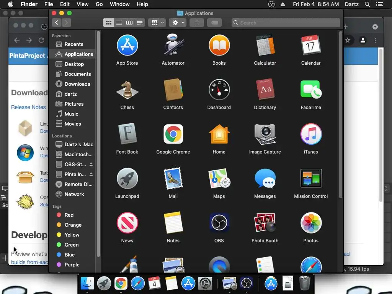392x294 pixels.
Task: Open Trash in the Dock
Action: tap(304, 283)
